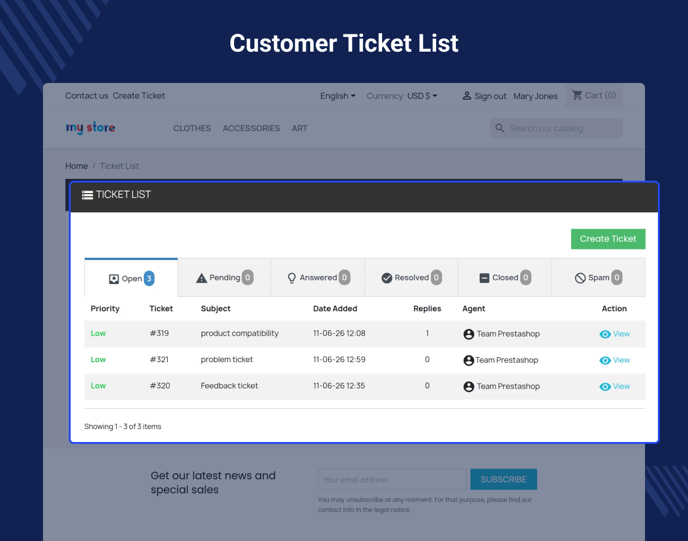Click the Answered lightbulb icon
Screen dimensions: 688x541
click(292, 278)
